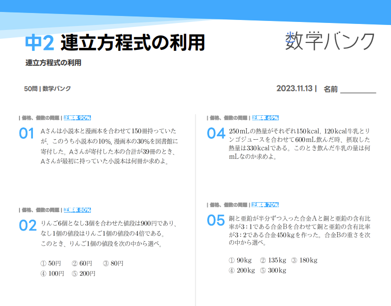The height and width of the screenshot is (306, 391).
Task: Click the question number 04
Action: point(216,133)
